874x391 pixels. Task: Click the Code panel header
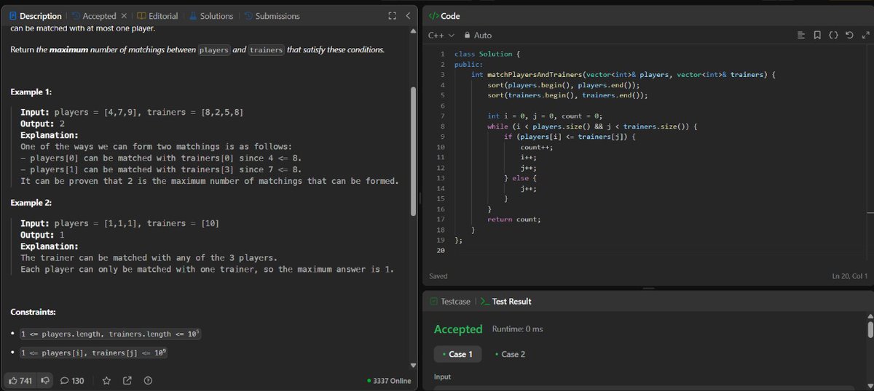(x=444, y=16)
